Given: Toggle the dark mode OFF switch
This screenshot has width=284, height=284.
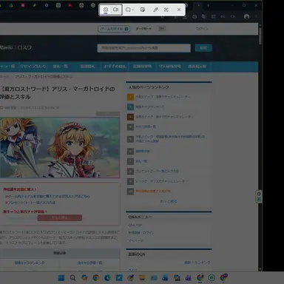Looking at the screenshot, I should [x=162, y=29].
